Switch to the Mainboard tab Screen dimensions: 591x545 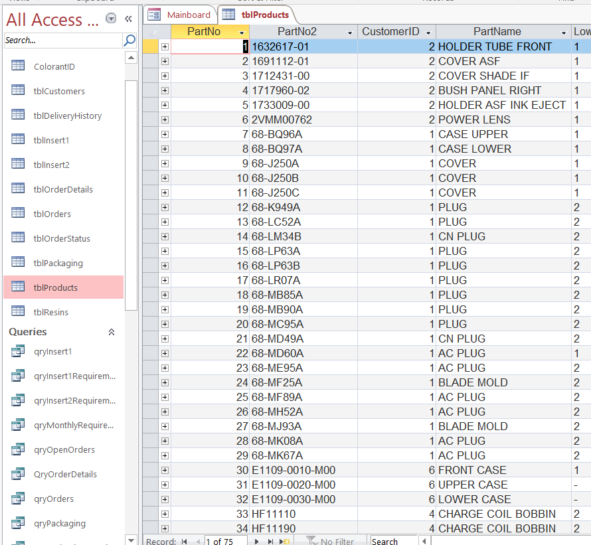point(180,15)
